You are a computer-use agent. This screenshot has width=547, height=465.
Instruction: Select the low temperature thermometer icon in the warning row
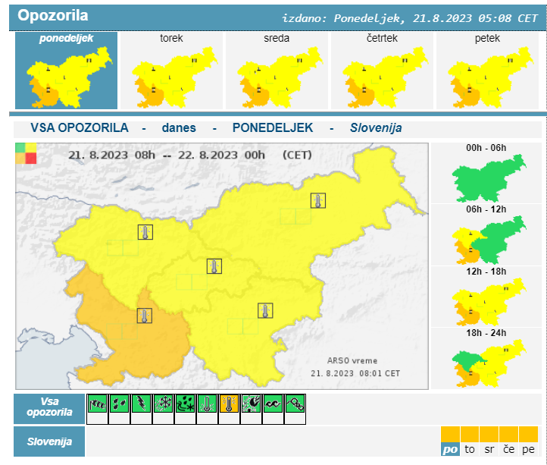pyautogui.click(x=208, y=404)
